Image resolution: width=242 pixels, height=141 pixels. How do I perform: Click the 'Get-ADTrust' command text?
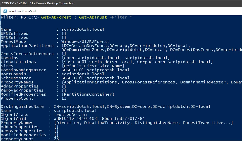(93, 17)
